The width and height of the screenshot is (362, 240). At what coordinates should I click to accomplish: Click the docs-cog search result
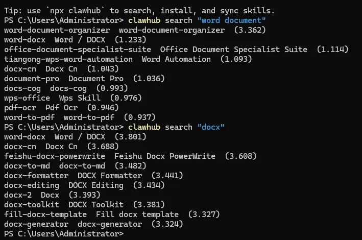click(x=25, y=88)
